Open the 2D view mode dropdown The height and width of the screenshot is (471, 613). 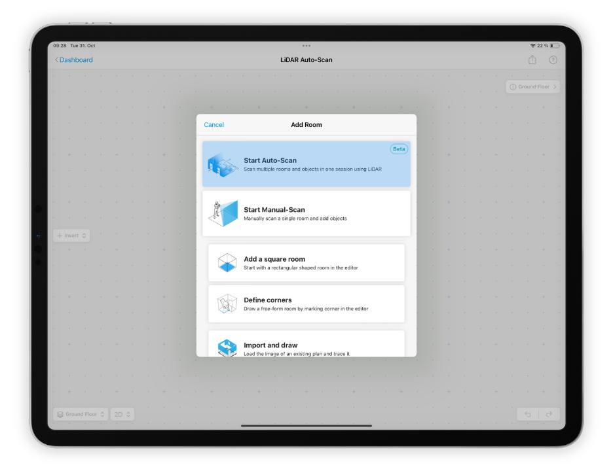click(x=122, y=414)
